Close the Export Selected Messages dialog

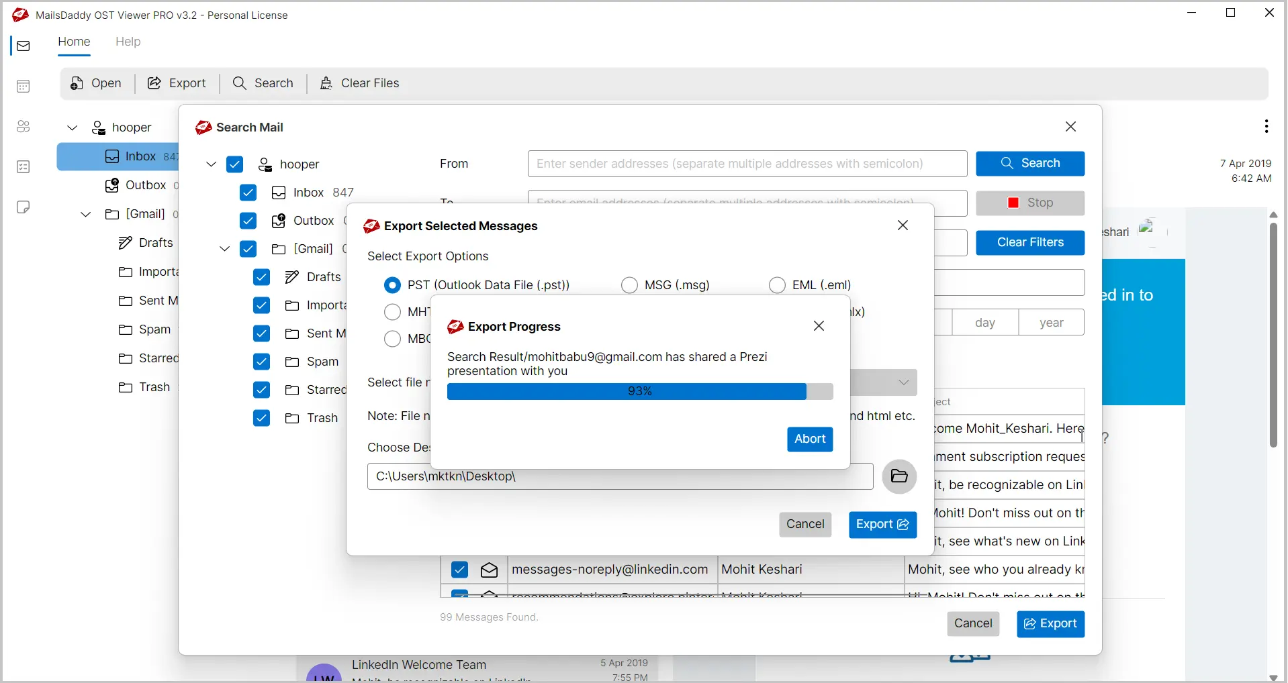pos(903,225)
